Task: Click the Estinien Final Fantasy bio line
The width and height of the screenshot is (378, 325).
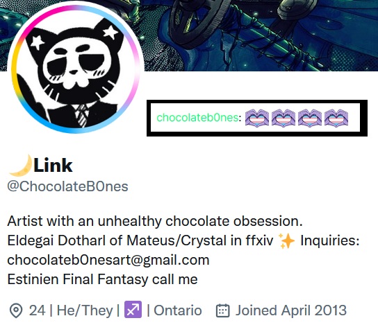Action: point(102,279)
